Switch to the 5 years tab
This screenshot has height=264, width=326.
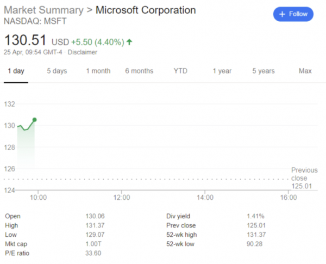pyautogui.click(x=264, y=71)
